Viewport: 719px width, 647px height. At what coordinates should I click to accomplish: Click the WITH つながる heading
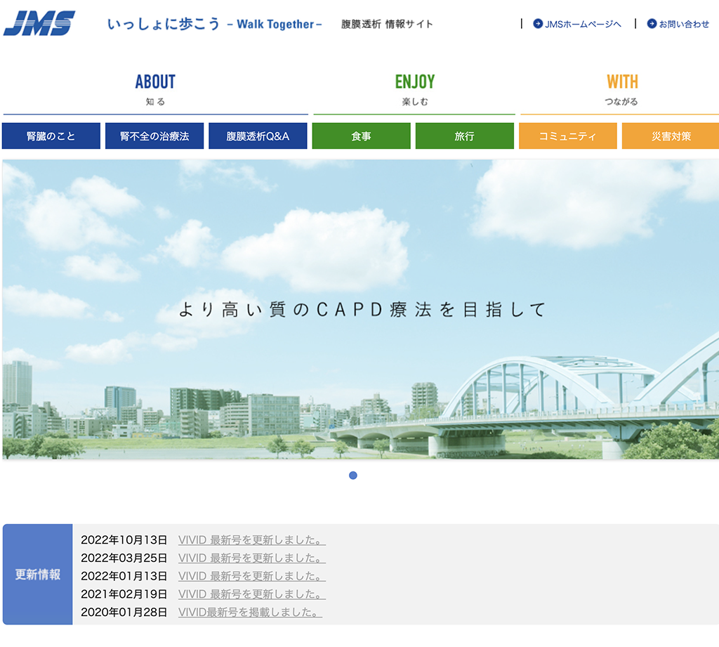pos(621,89)
